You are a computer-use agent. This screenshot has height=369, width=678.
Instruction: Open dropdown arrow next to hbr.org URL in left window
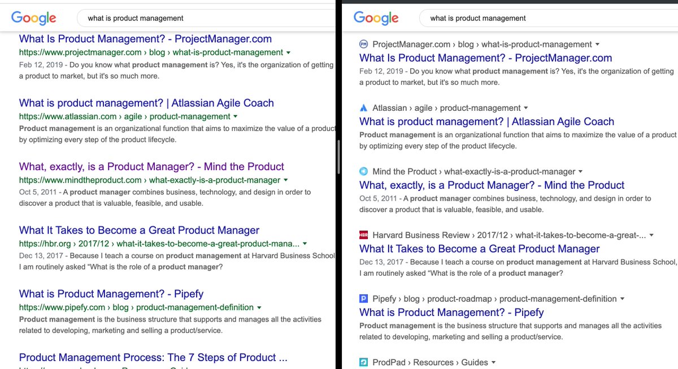pyautogui.click(x=305, y=244)
